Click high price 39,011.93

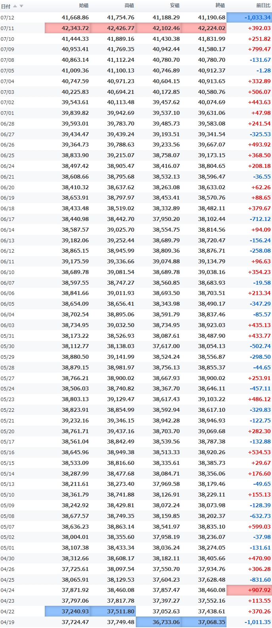121,293
